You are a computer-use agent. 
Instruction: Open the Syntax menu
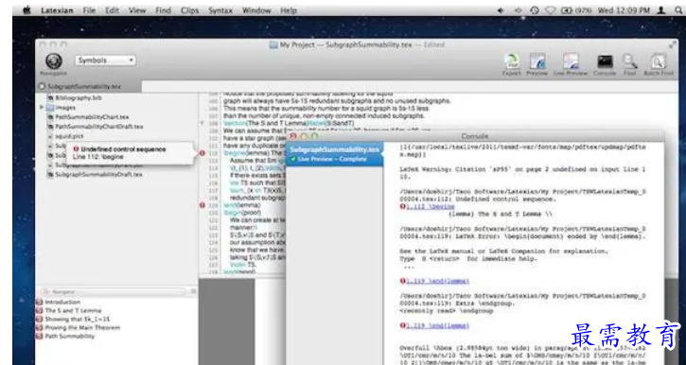coord(220,10)
